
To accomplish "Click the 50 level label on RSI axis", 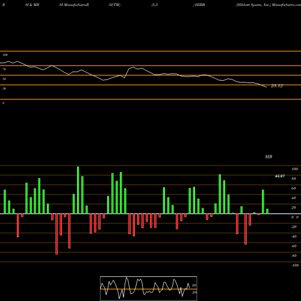I will click(4, 79).
